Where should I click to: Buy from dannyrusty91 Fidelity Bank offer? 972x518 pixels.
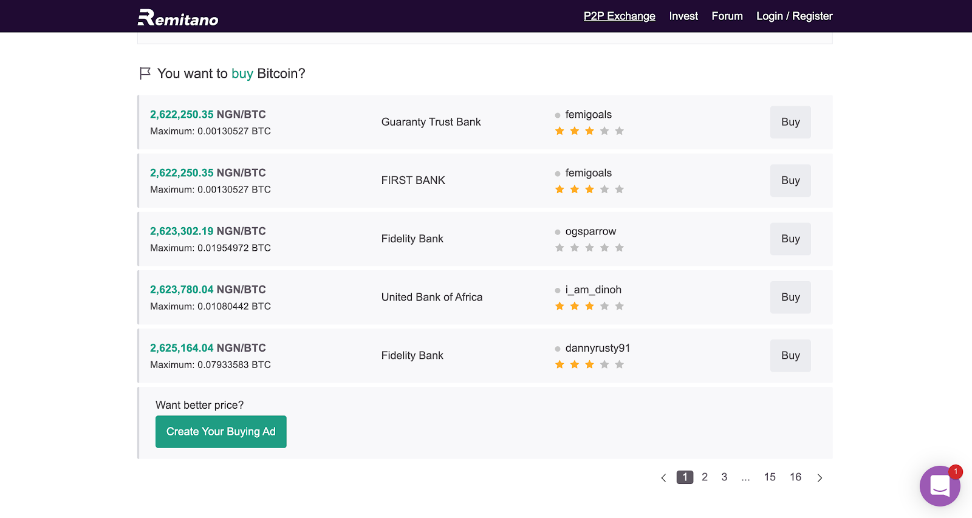tap(790, 355)
